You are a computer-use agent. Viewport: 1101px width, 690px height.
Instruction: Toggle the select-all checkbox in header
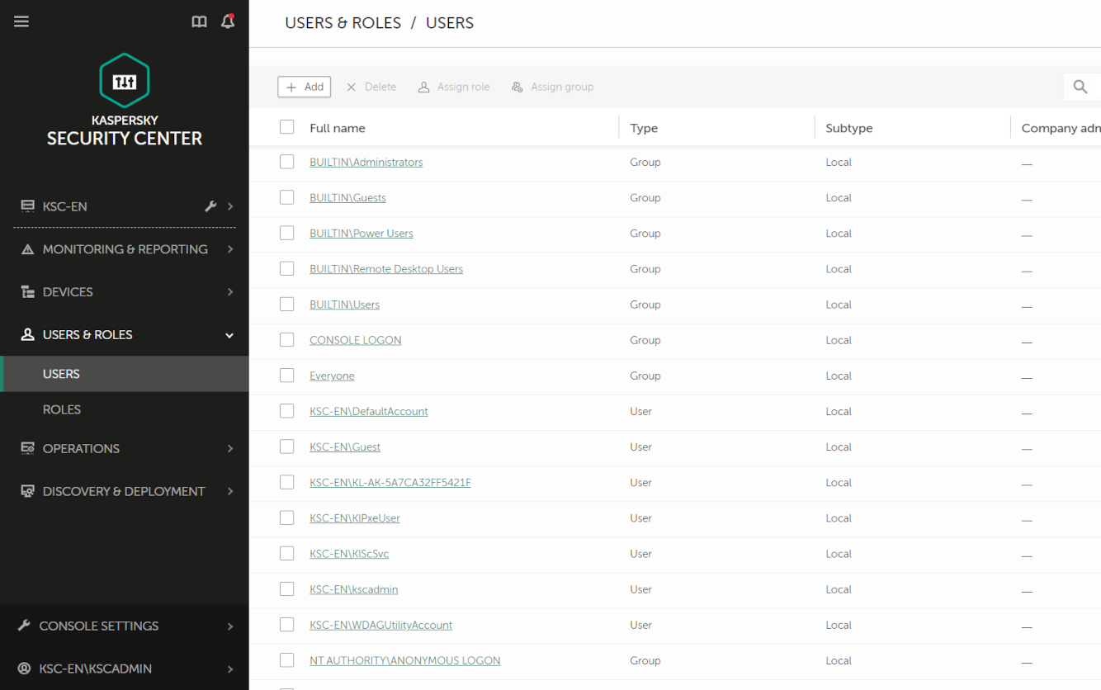click(286, 127)
